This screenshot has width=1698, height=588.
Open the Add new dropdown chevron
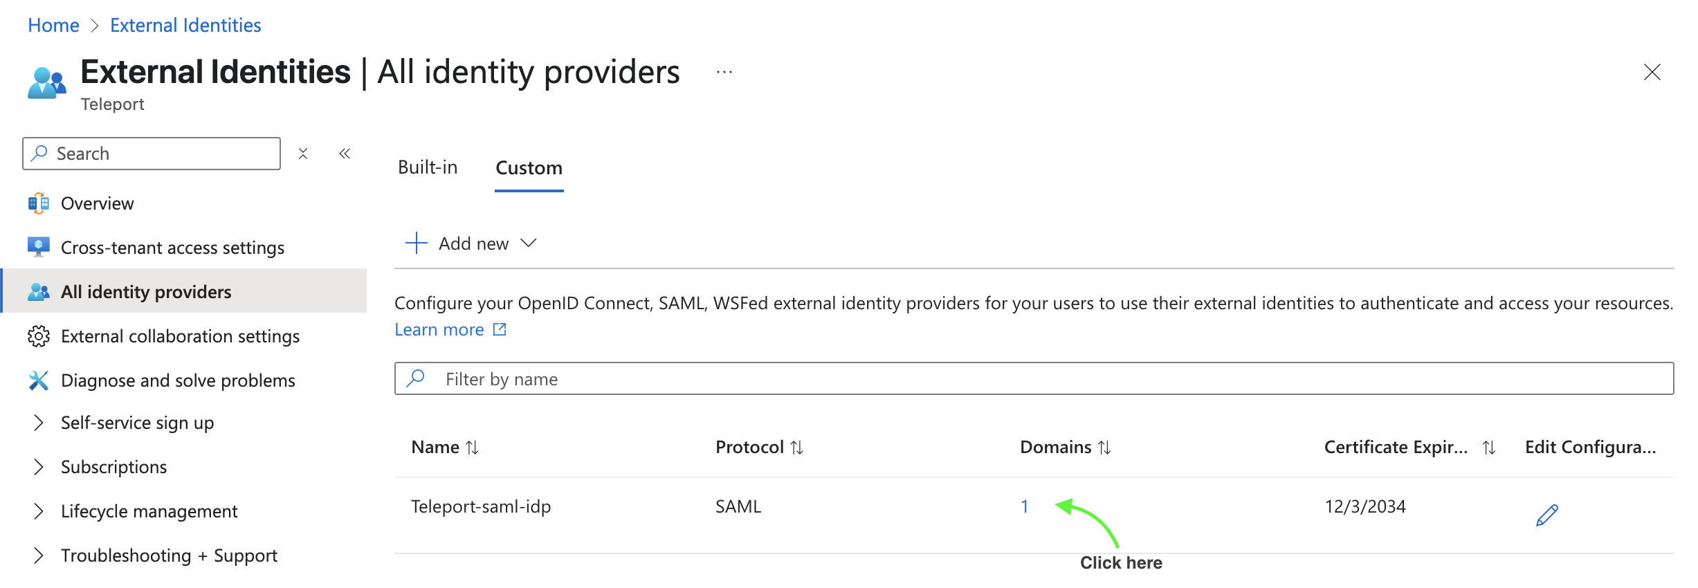click(528, 243)
